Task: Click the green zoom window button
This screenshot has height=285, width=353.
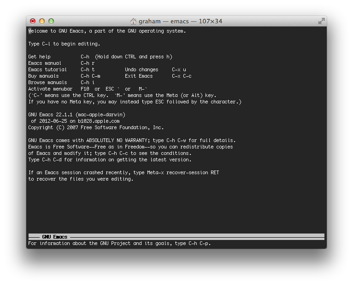Action: [51, 21]
